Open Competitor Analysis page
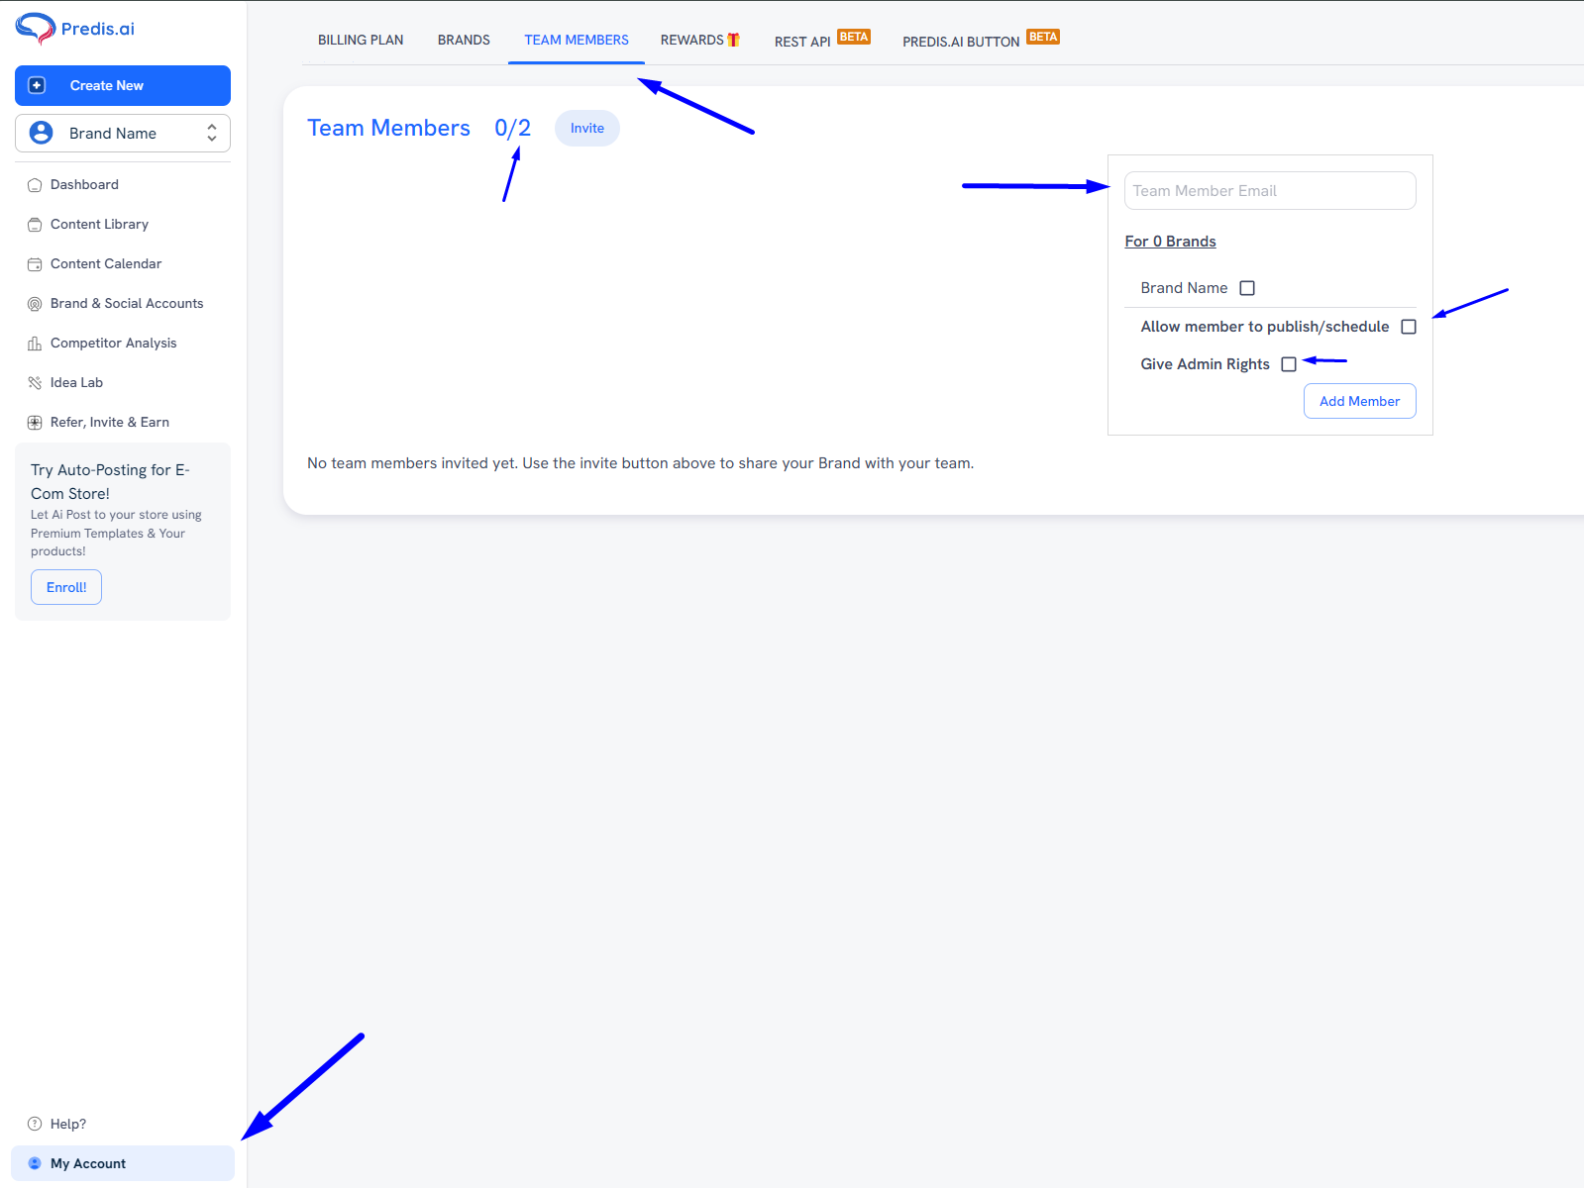Image resolution: width=1584 pixels, height=1188 pixels. click(123, 344)
